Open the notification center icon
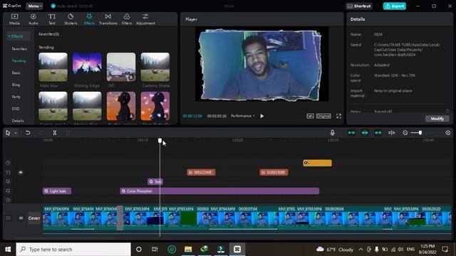456x256 pixels. click(445, 250)
